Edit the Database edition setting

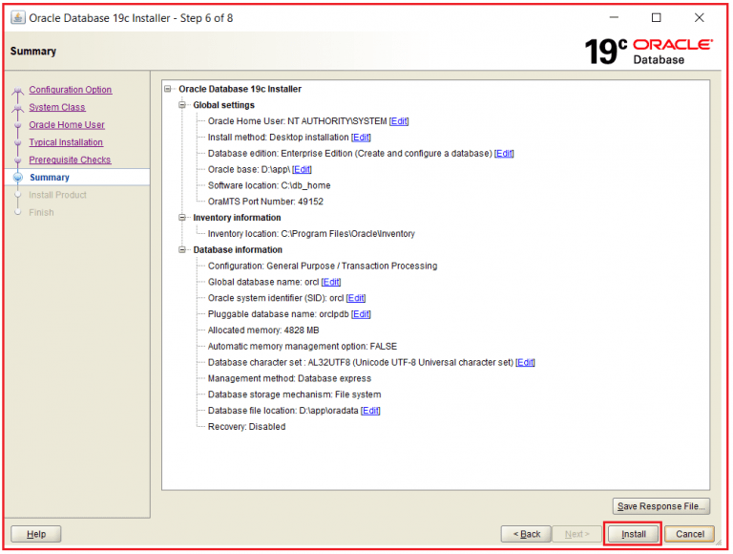pyautogui.click(x=504, y=154)
